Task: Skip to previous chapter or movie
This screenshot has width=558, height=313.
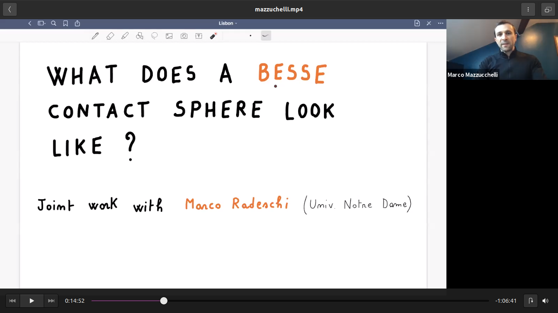Action: pyautogui.click(x=13, y=301)
